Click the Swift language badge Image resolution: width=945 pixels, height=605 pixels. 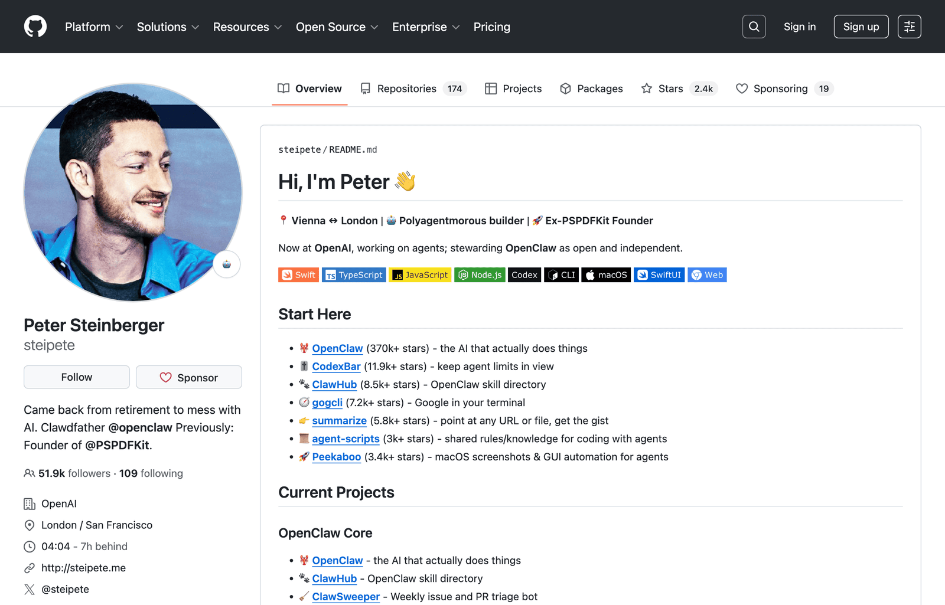[298, 275]
